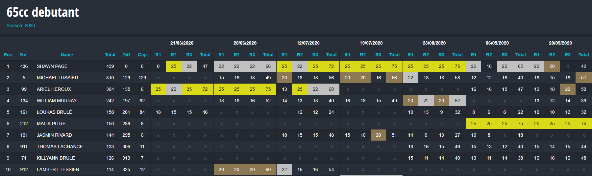Click the 65cc debutant page title
592x176 pixels.
point(43,12)
